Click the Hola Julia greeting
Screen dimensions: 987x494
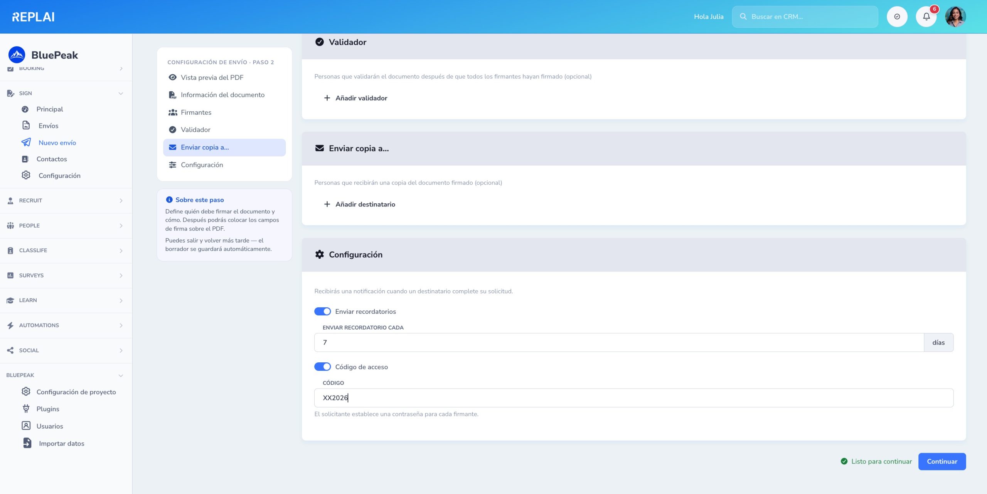click(x=708, y=17)
